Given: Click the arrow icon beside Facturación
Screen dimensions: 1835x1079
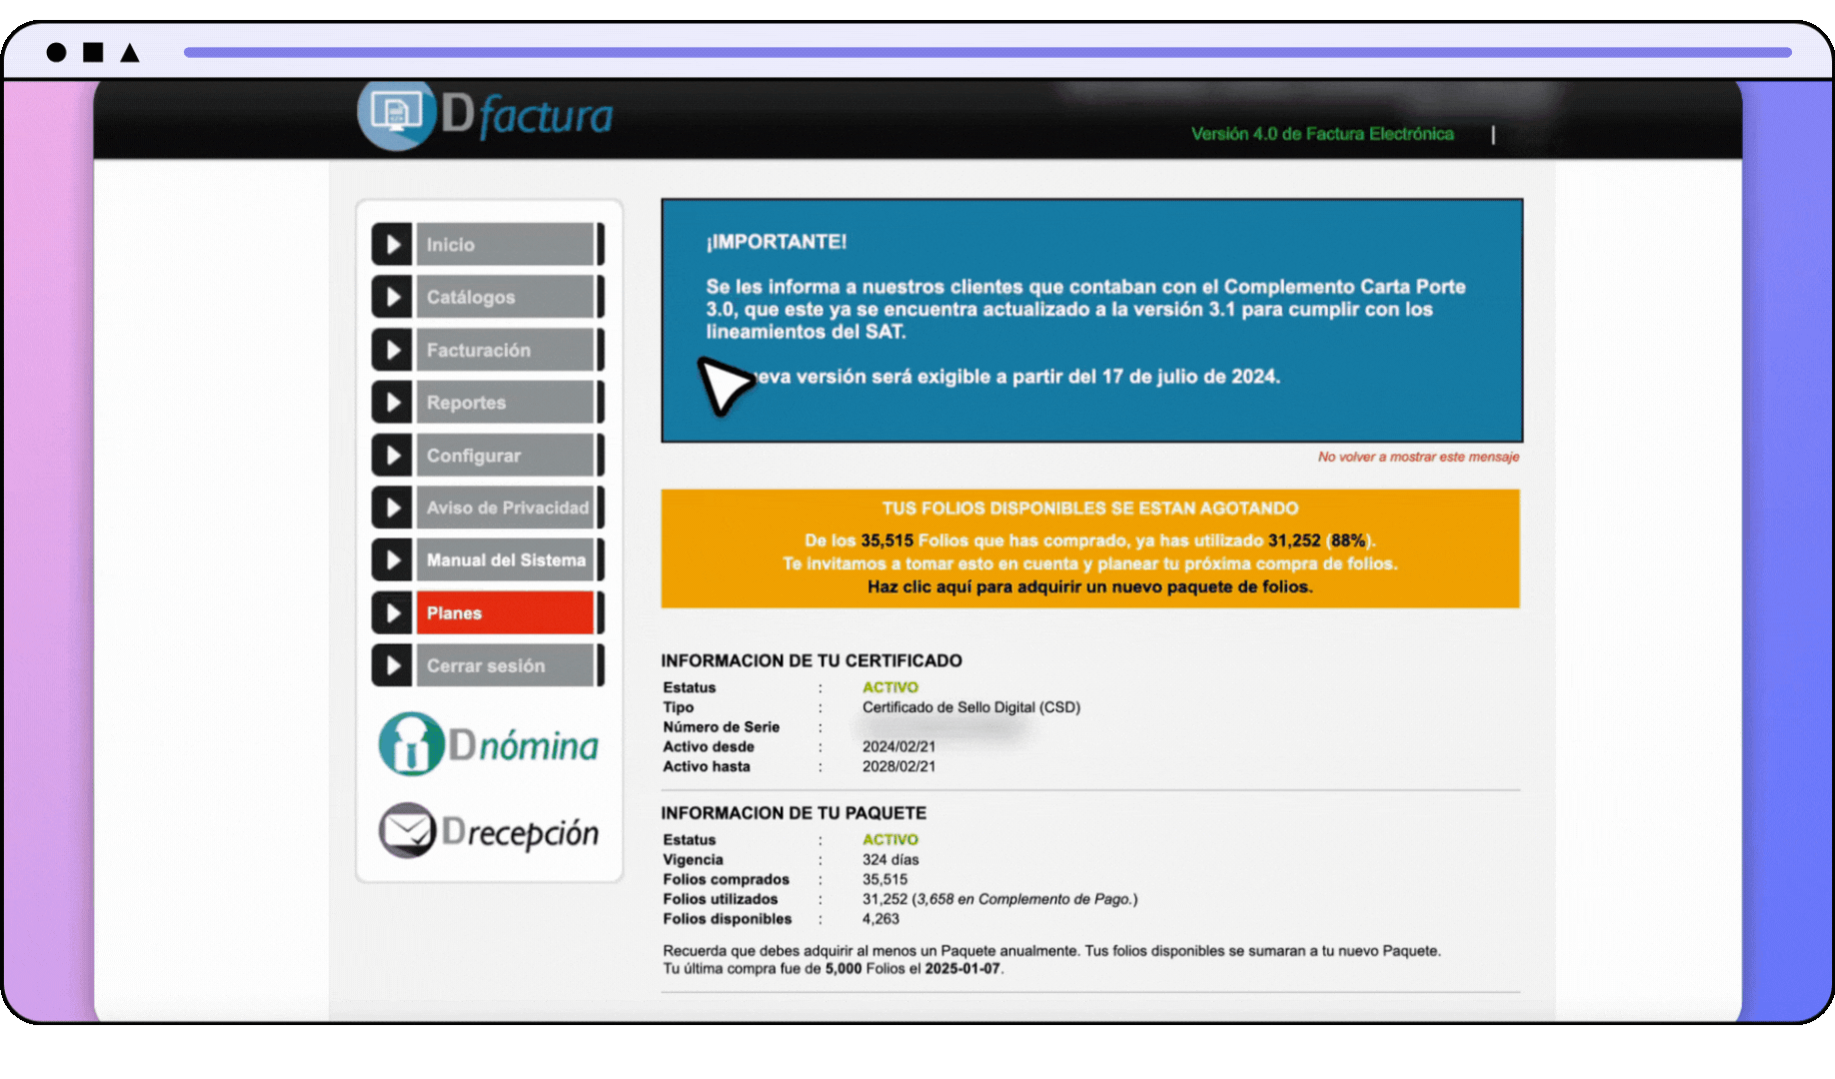Looking at the screenshot, I should pos(392,350).
